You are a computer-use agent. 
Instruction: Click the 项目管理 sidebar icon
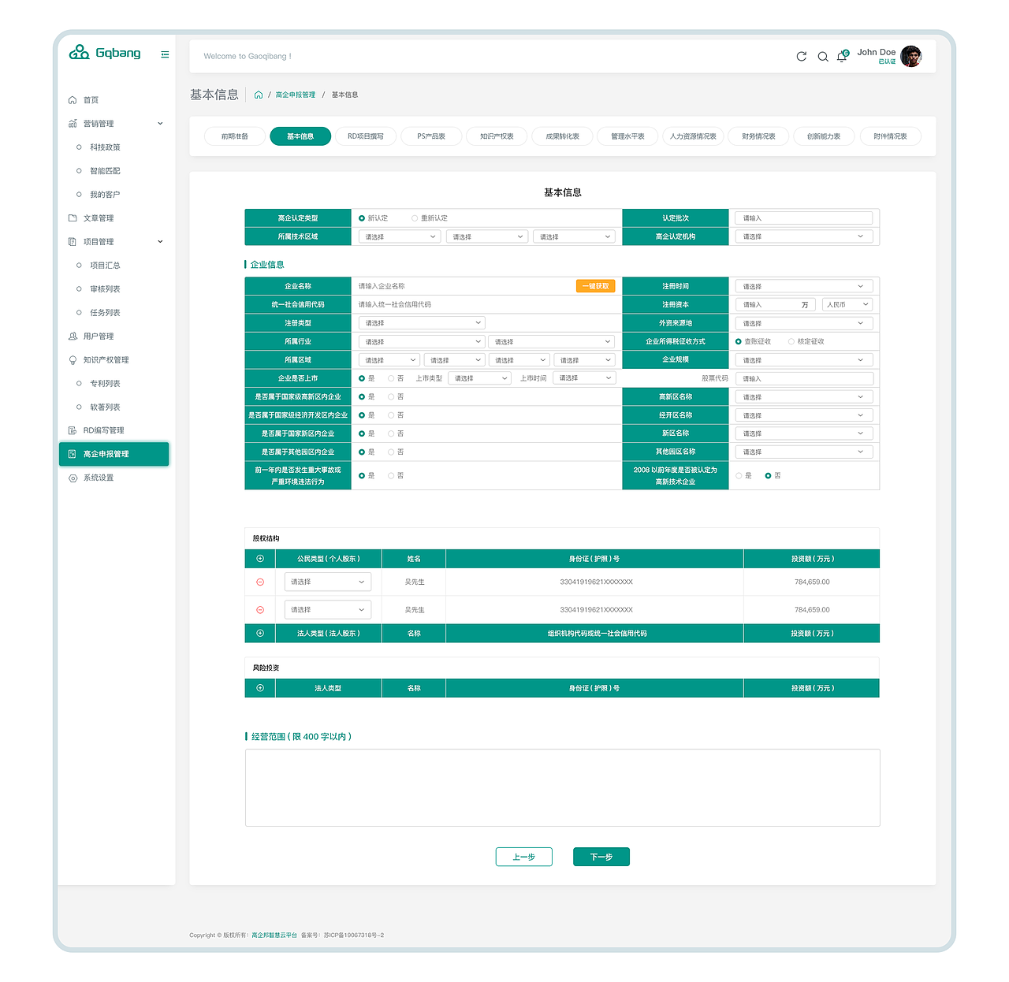coord(73,242)
